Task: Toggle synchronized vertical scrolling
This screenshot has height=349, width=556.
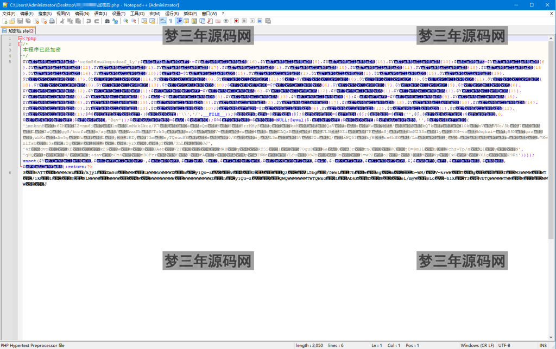Action: click(144, 21)
